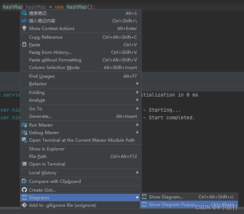Click the GitHub icon beside Create Gist
The height and width of the screenshot is (214, 244).
(24, 190)
